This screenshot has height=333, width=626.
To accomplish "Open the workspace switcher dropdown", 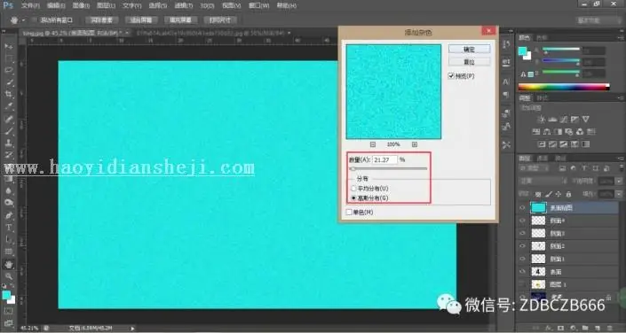I will [x=599, y=19].
